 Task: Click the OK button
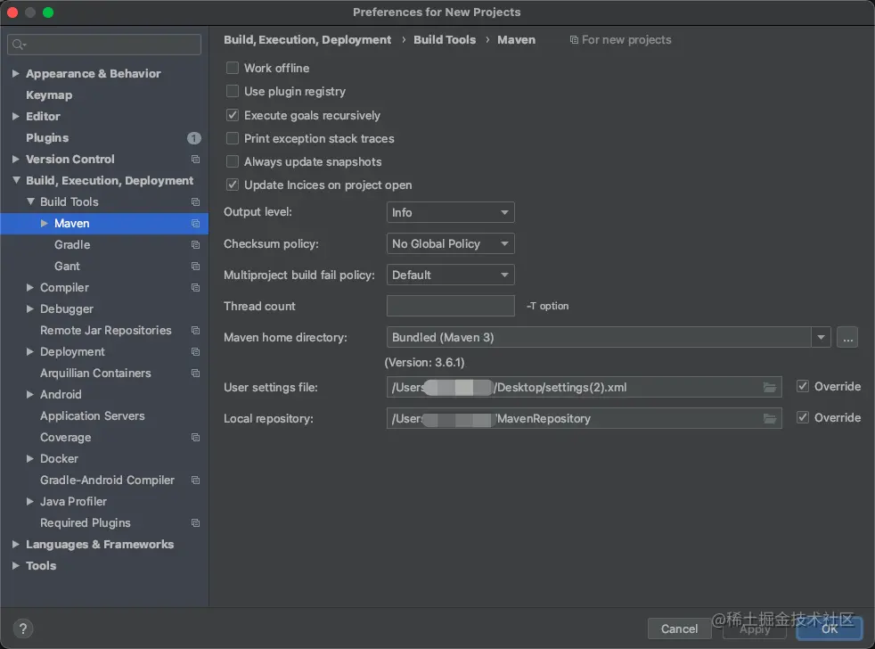point(830,628)
